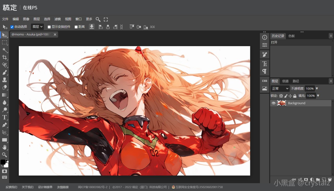Screen dimensions: 334x191
Task: Switch to the 色板 tab
Action: tap(291, 36)
